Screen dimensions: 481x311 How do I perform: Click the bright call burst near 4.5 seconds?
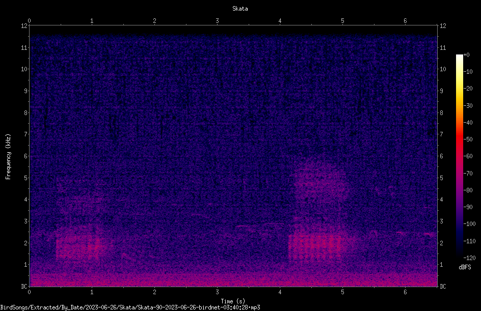pyautogui.click(x=315, y=247)
